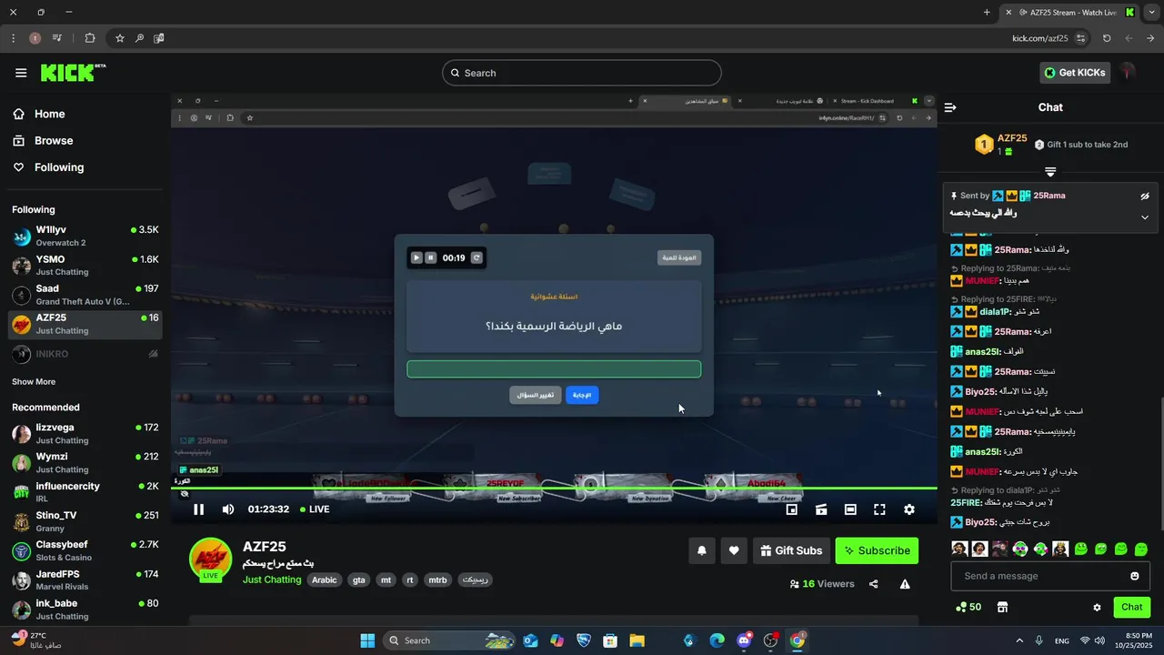
Task: Open taskbar volume control
Action: [x=1100, y=640]
